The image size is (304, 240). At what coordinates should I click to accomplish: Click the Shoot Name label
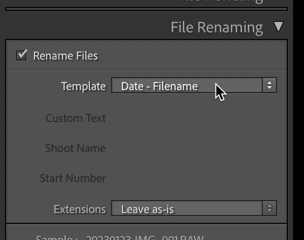(x=75, y=148)
